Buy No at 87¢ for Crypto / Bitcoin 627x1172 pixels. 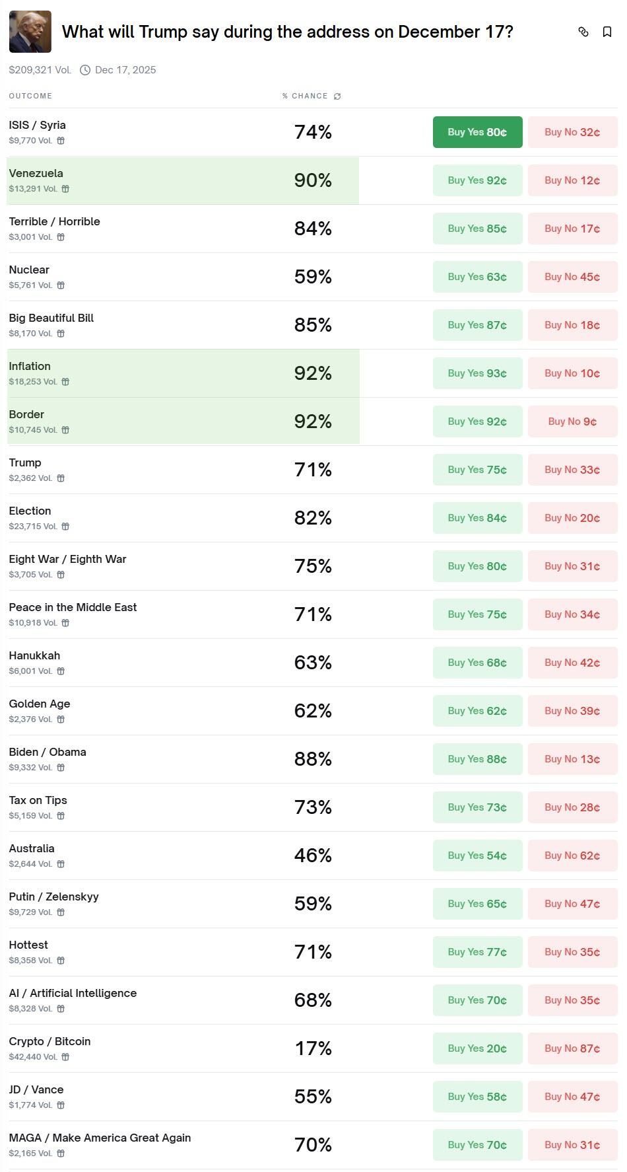pyautogui.click(x=572, y=1048)
